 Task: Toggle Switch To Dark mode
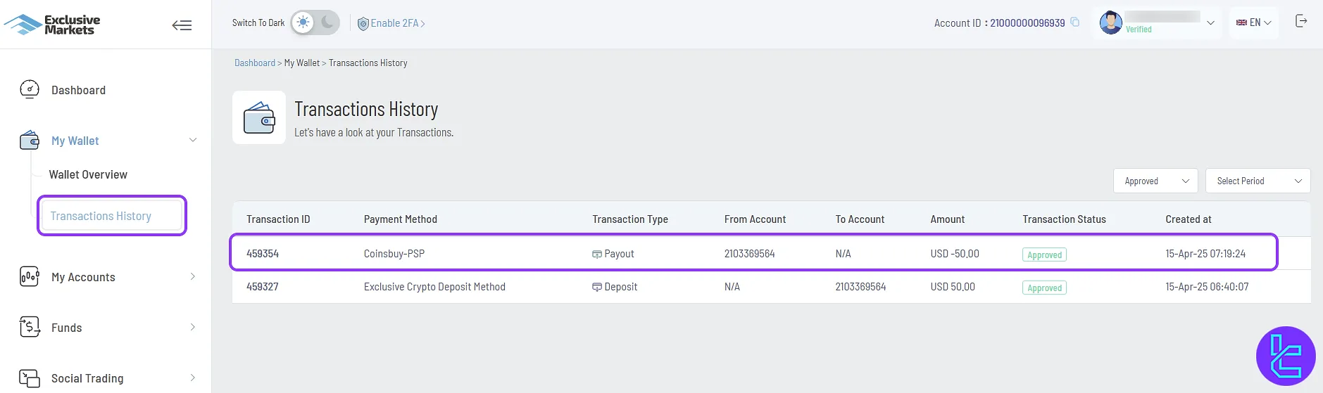315,22
